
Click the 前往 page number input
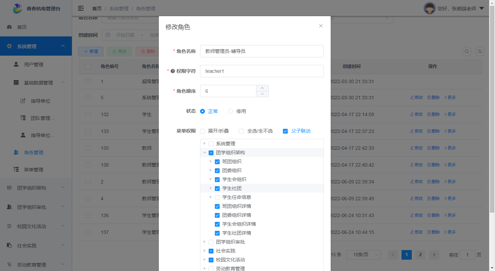[467, 255]
